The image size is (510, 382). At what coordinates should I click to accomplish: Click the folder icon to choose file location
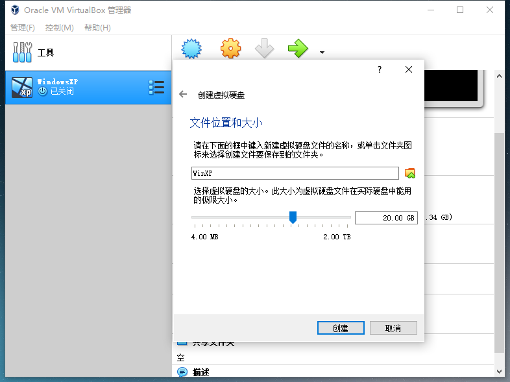(410, 173)
